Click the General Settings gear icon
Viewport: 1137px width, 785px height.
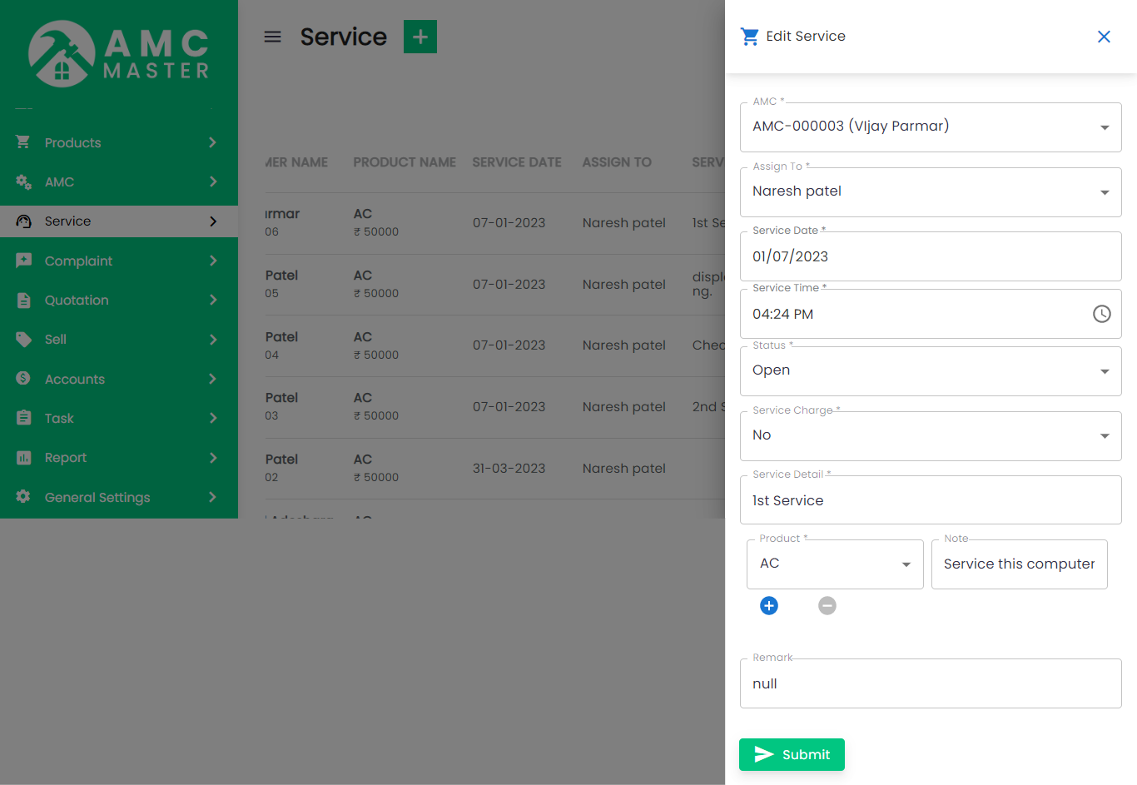(x=23, y=497)
